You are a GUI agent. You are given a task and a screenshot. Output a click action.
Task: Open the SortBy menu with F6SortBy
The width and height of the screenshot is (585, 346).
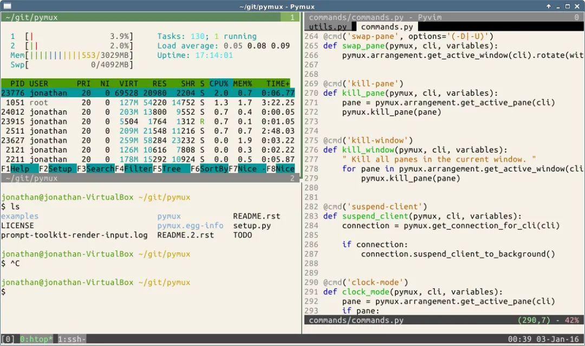point(209,169)
